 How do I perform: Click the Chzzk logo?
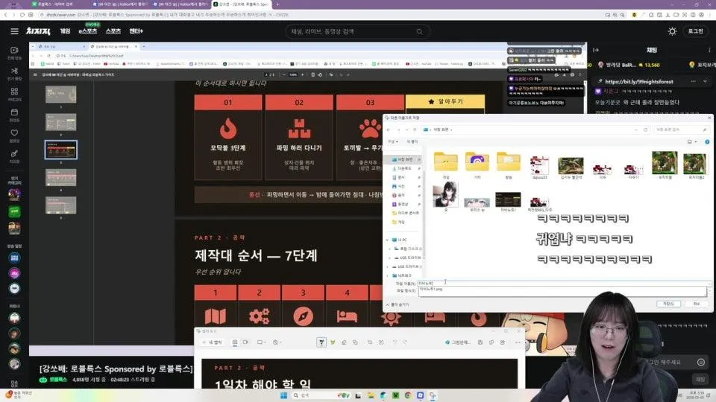pos(38,31)
